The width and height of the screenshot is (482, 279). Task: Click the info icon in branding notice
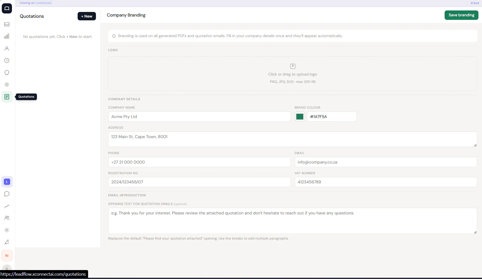coord(114,36)
